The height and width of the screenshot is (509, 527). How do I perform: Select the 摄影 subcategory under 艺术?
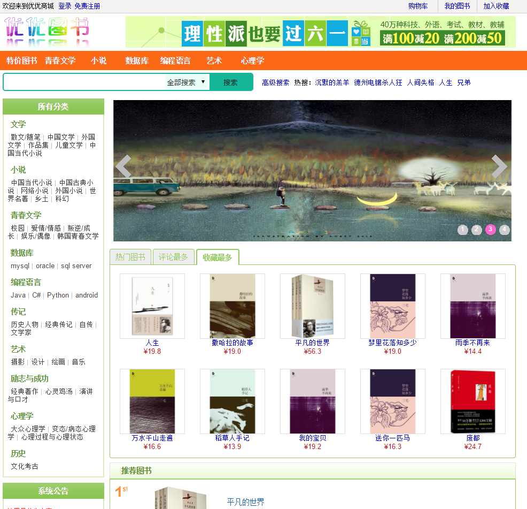coord(18,362)
